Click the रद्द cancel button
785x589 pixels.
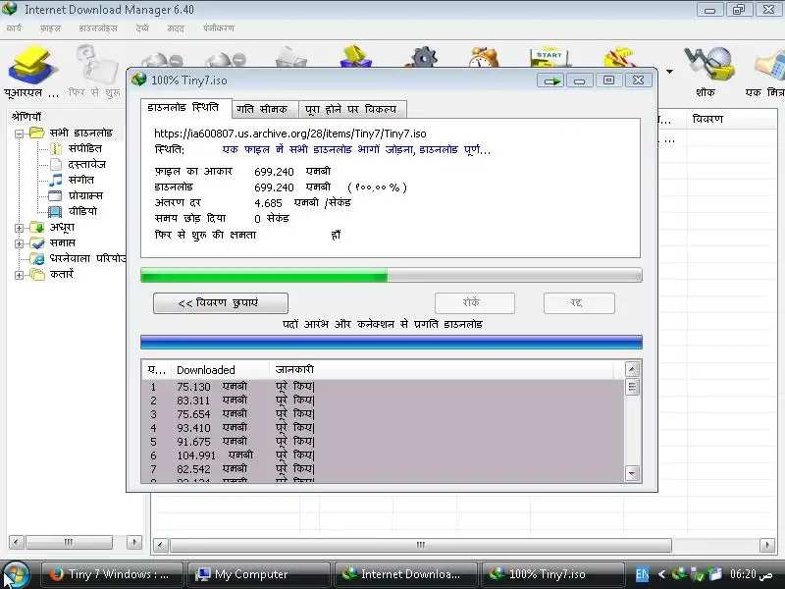click(579, 303)
